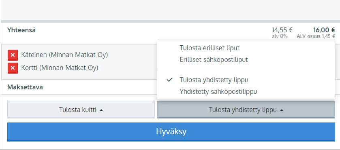Remove the Käteinen payment with red X
The height and width of the screenshot is (150, 340).
[x=13, y=55]
